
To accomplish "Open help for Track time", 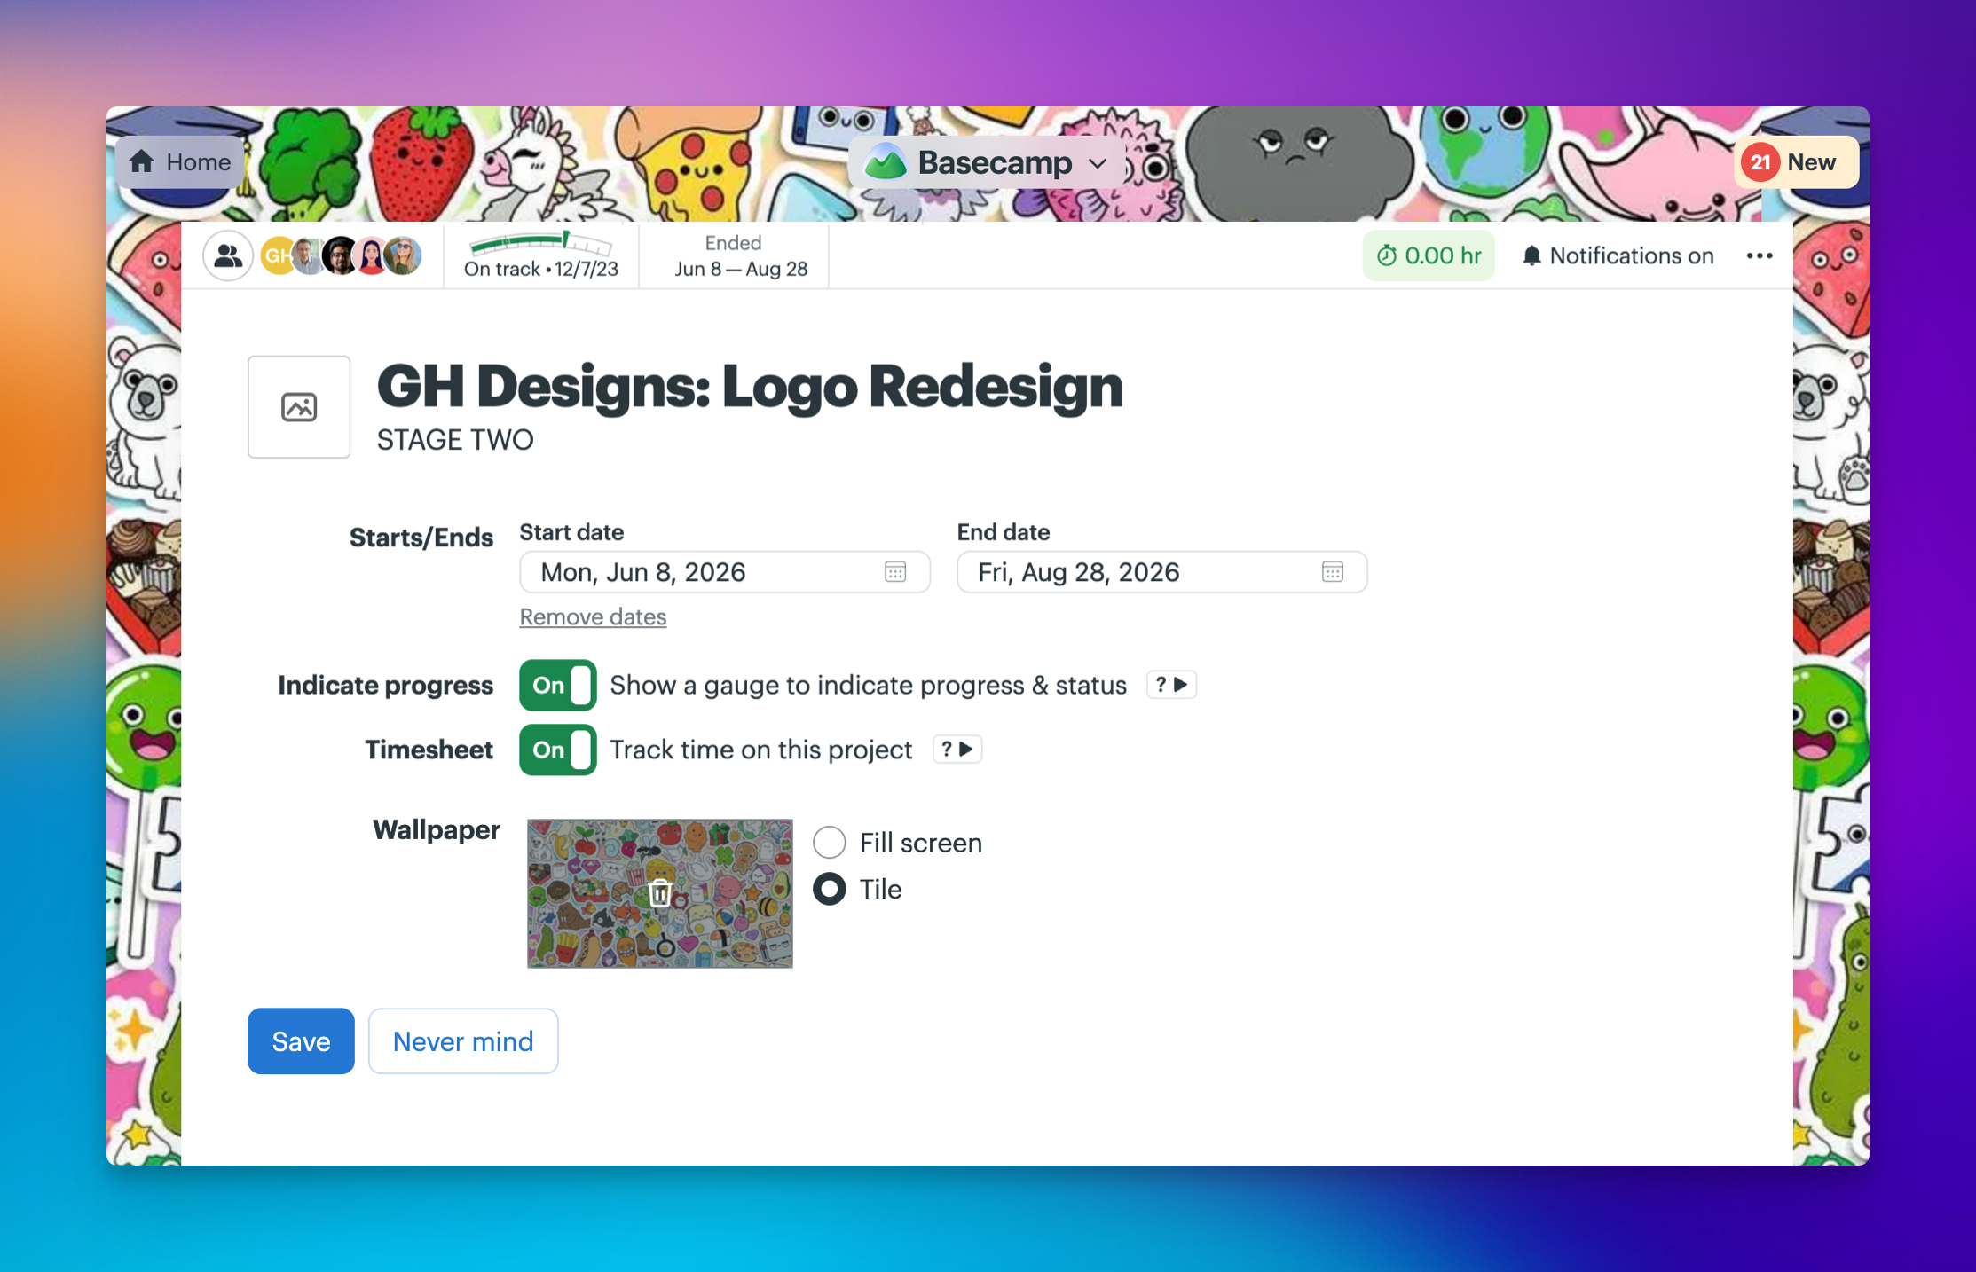I will pyautogui.click(x=957, y=750).
